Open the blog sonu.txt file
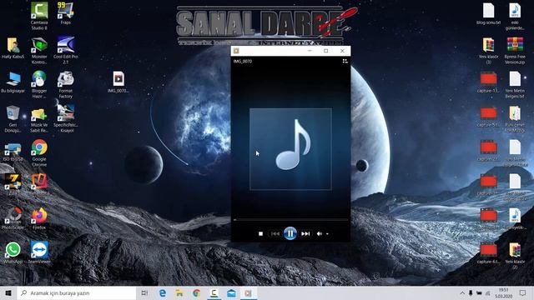The height and width of the screenshot is (300, 534). click(x=488, y=13)
